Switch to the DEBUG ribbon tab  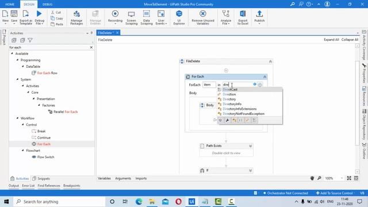coord(47,4)
